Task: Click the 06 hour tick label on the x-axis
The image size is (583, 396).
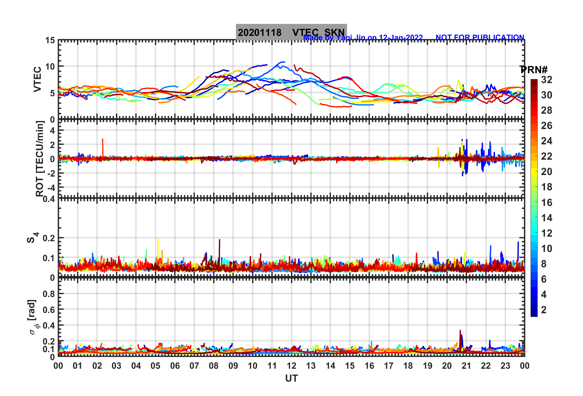Action: point(175,366)
